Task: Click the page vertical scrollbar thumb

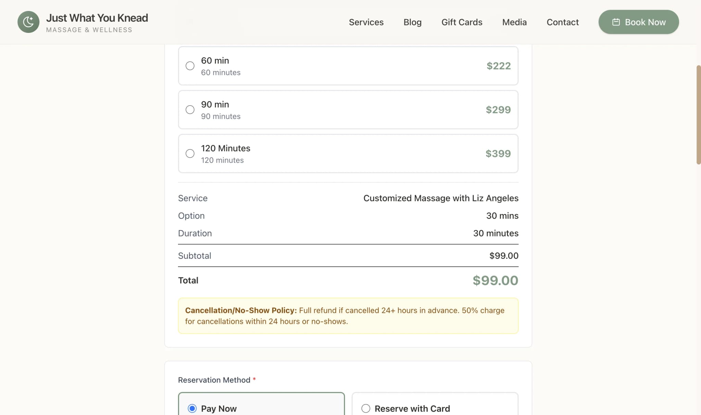Action: tap(699, 115)
